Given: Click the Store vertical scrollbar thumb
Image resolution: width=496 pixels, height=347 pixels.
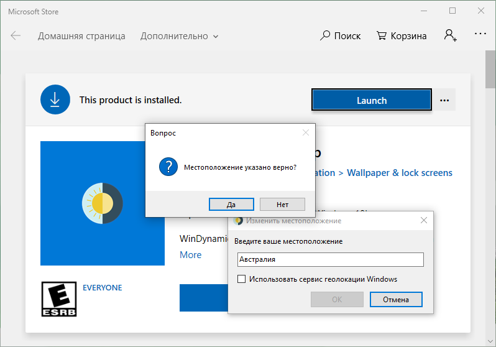Looking at the screenshot, I should click(490, 69).
